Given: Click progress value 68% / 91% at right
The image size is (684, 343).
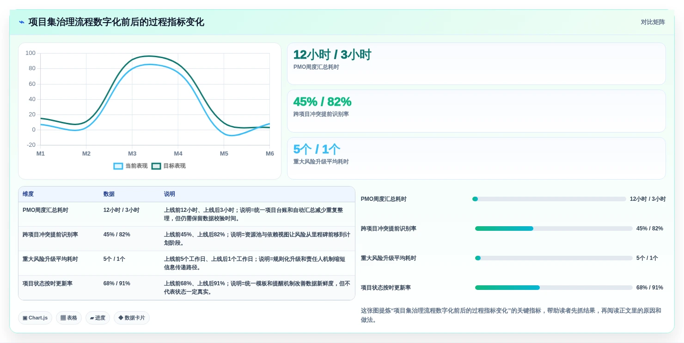Looking at the screenshot, I should click(650, 288).
